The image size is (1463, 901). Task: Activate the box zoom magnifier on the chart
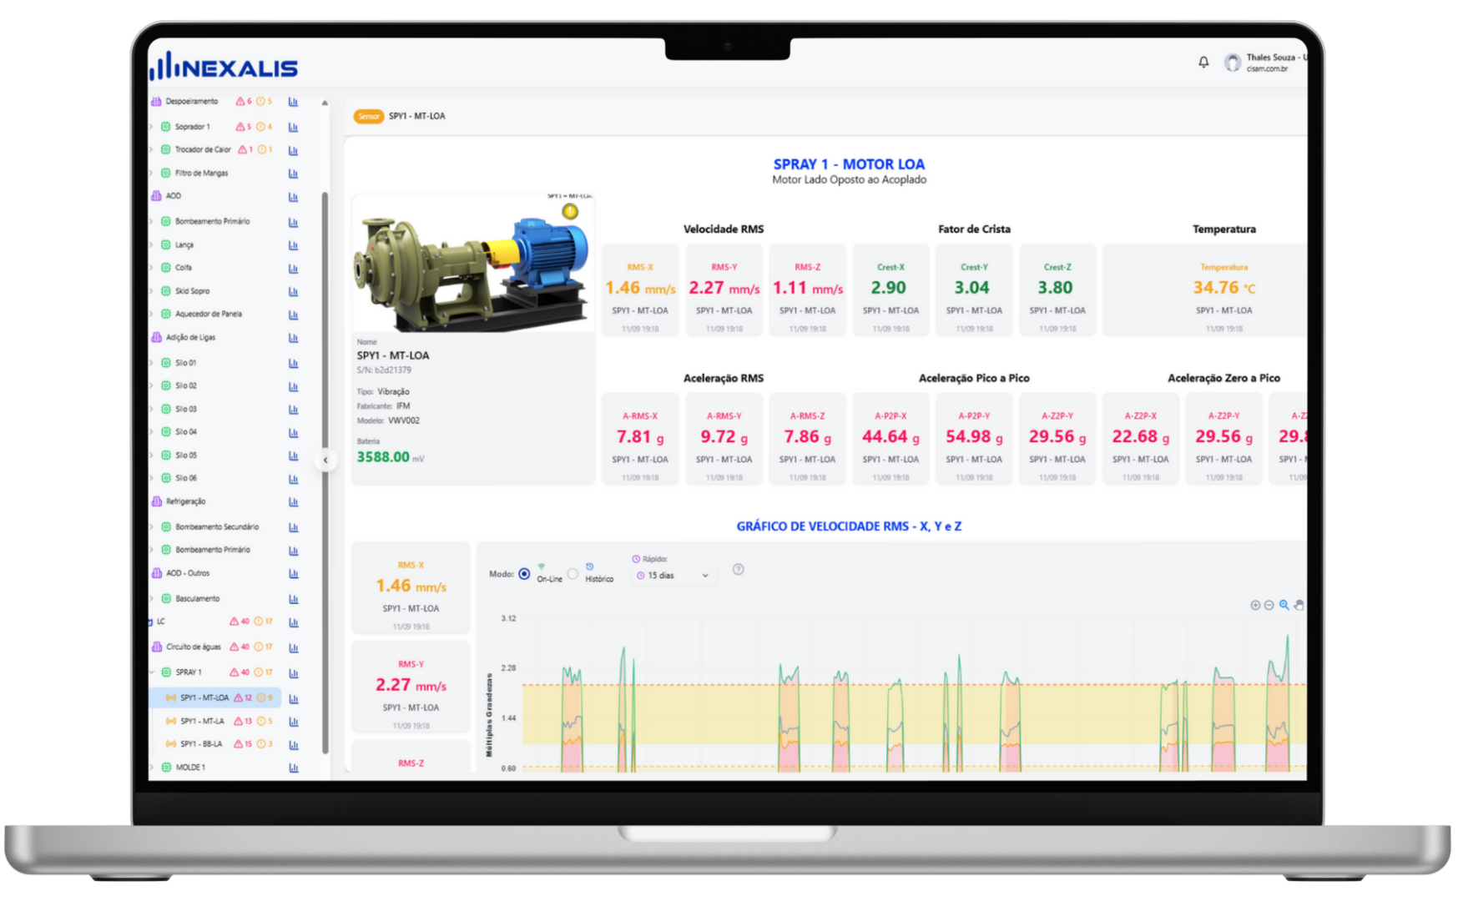tap(1284, 605)
